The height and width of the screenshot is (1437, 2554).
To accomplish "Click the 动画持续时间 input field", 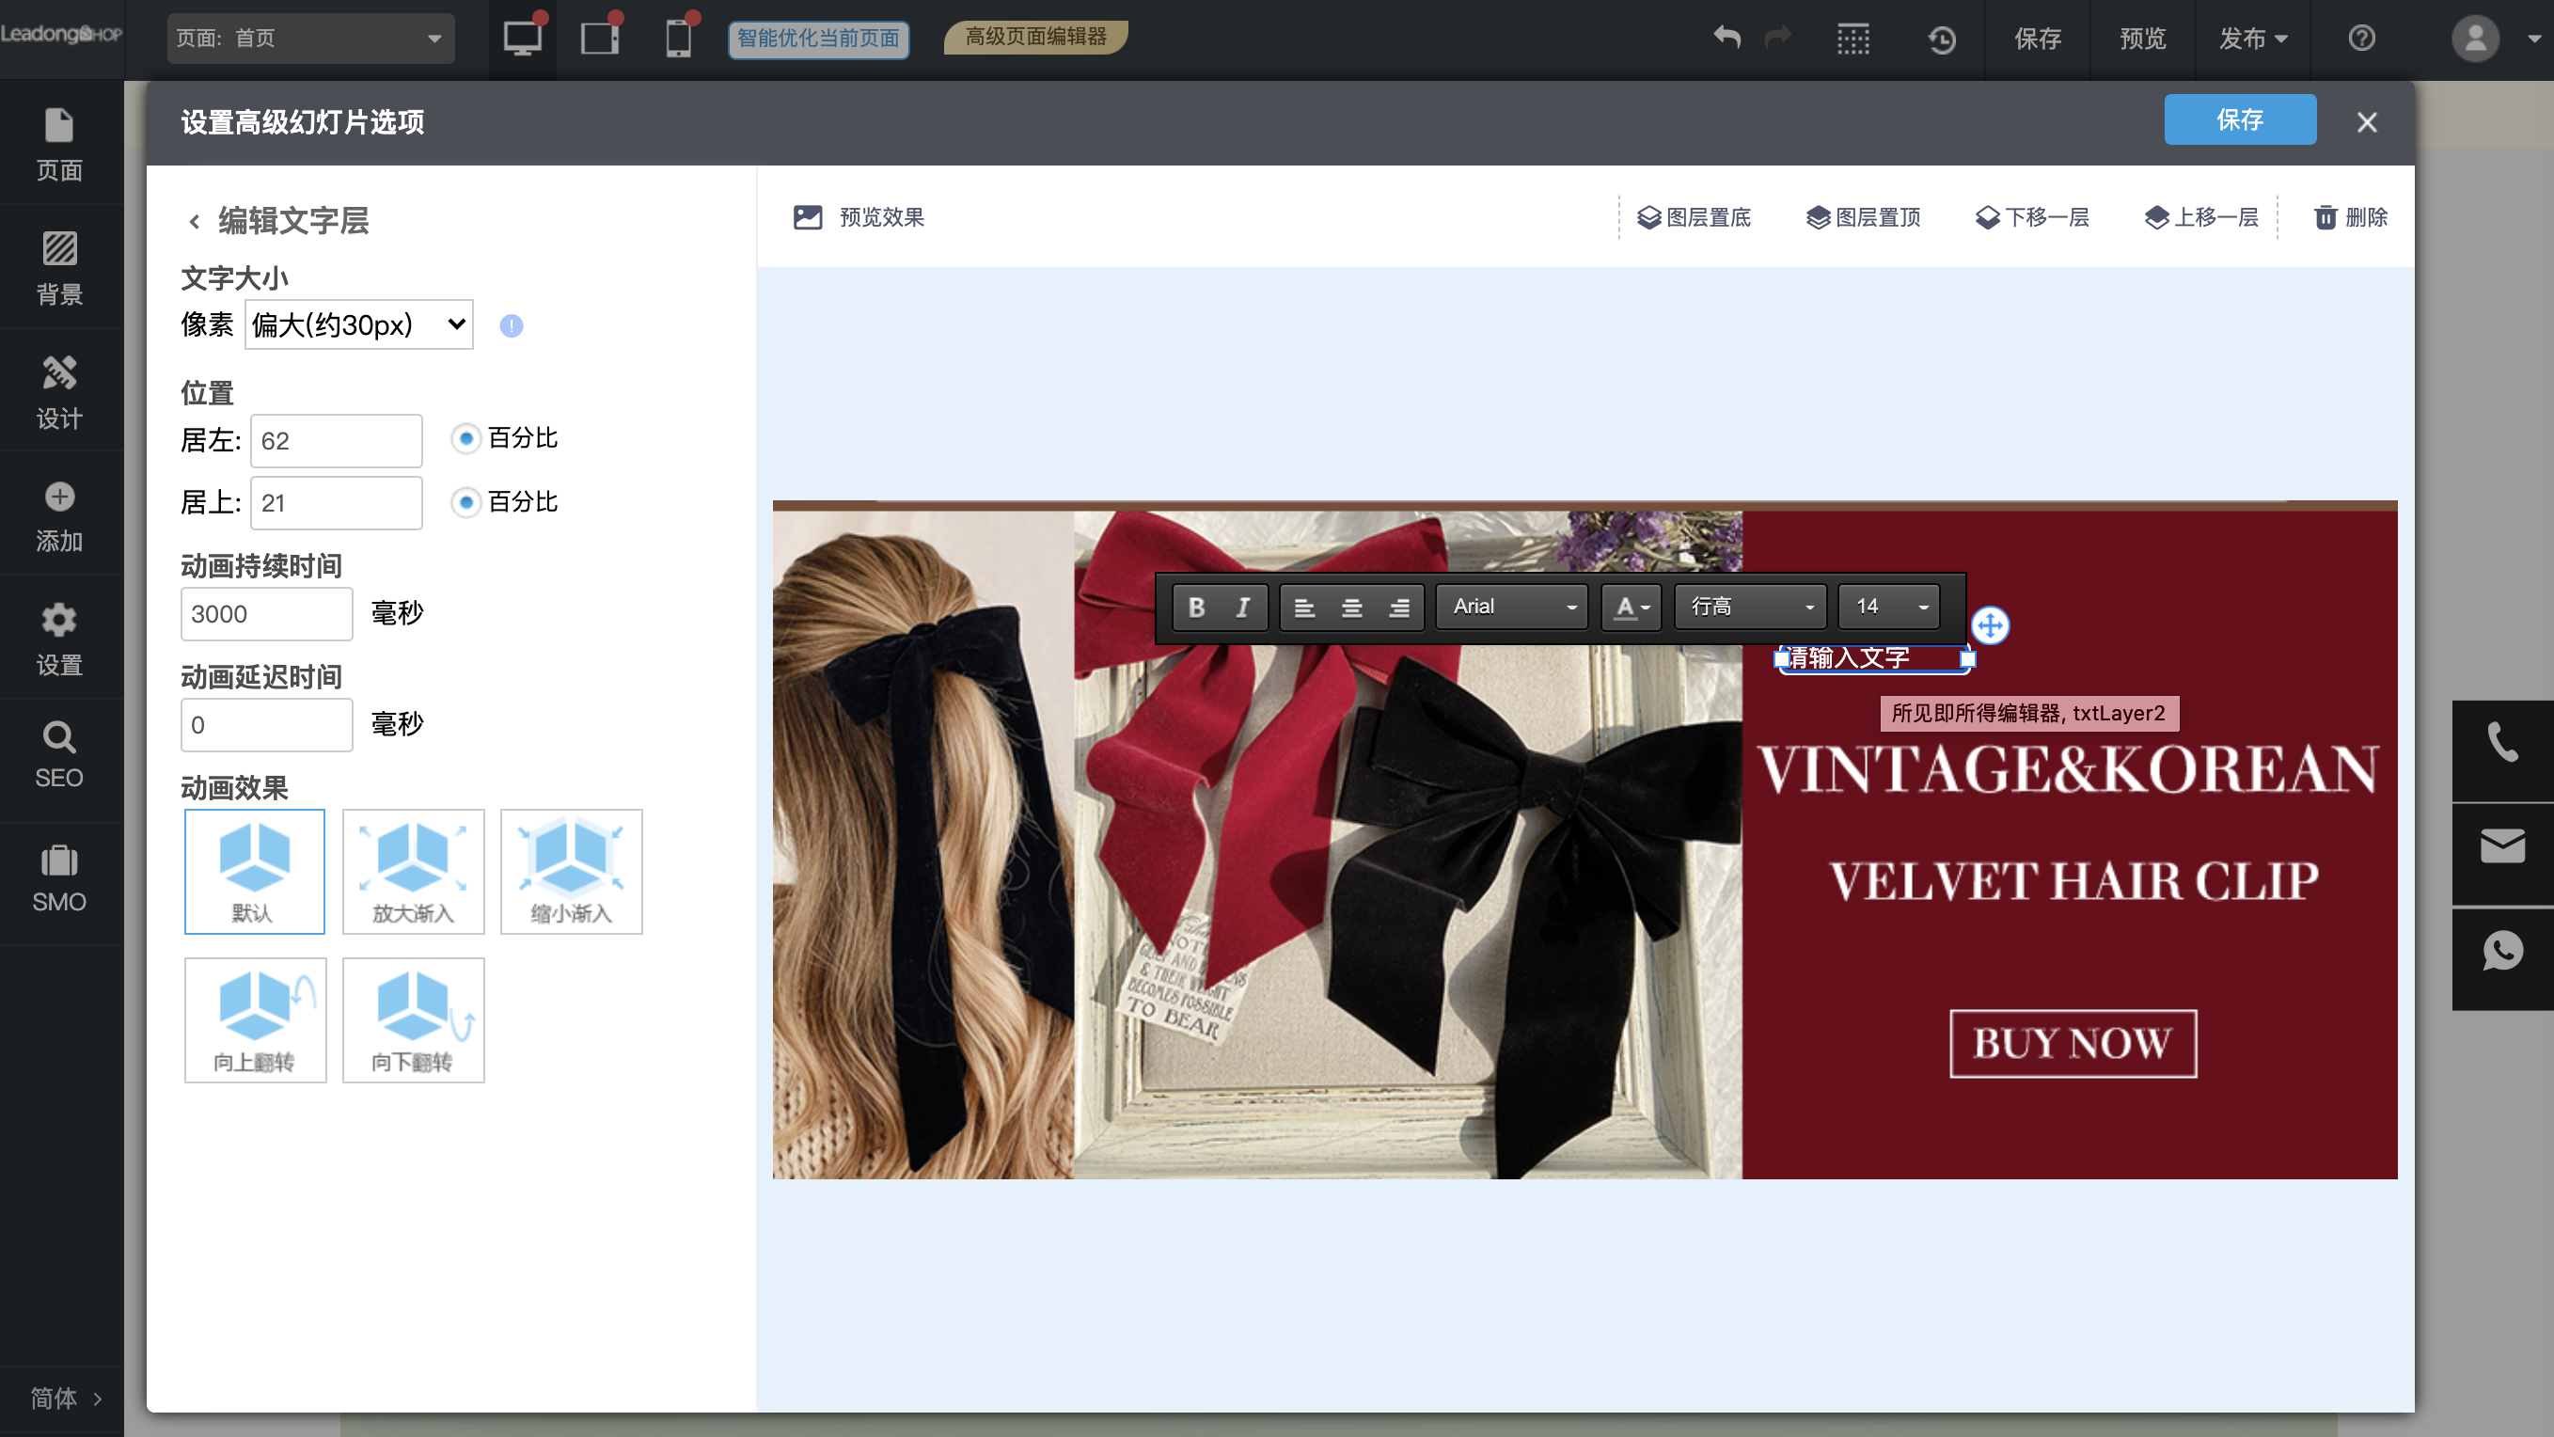I will coord(266,614).
